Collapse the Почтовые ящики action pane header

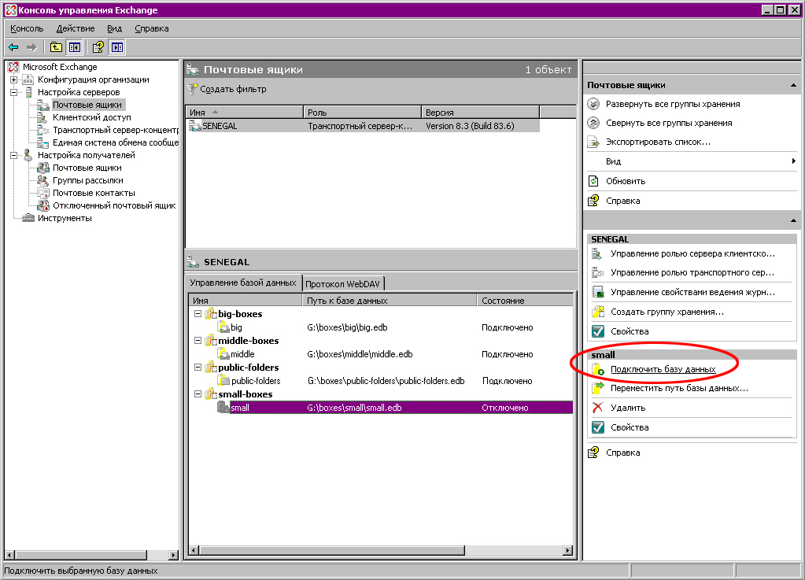pos(794,85)
